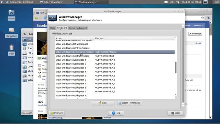Click the See All link on Facebook

198,43
